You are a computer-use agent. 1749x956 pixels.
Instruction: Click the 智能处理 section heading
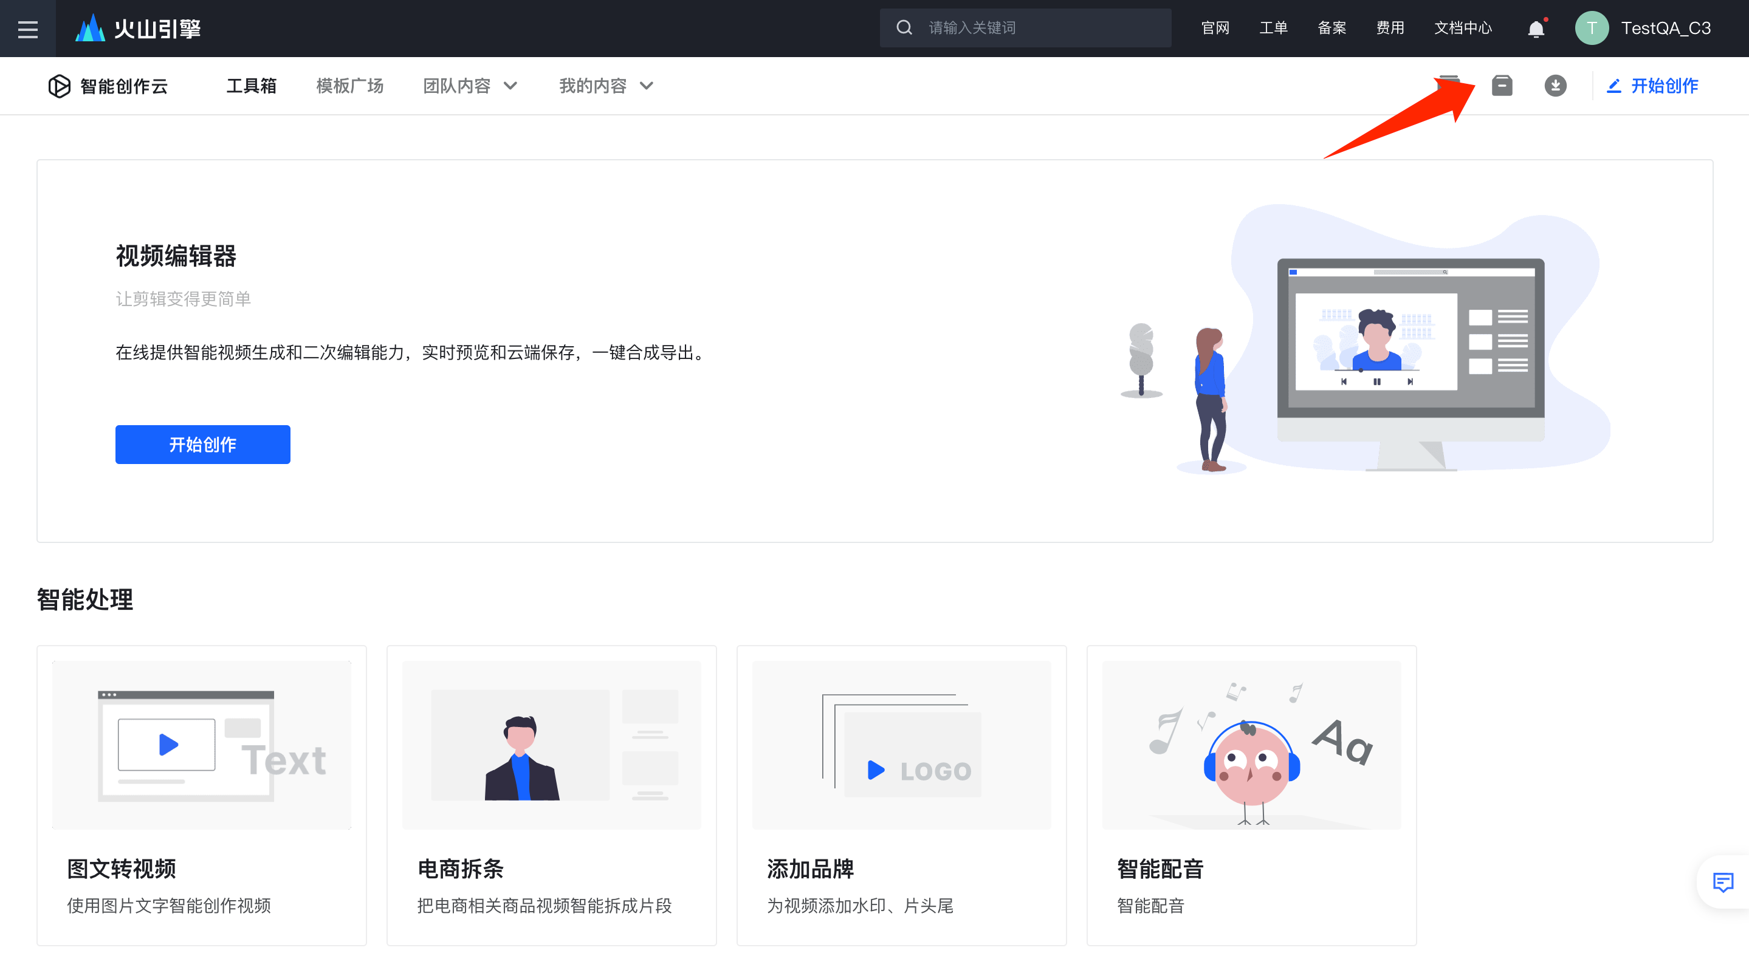point(85,600)
